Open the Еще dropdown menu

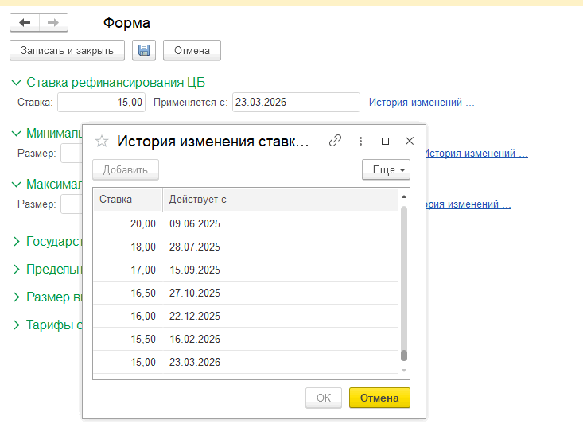point(386,170)
